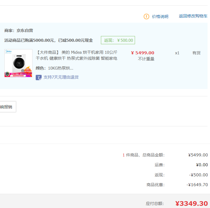Click 支持7天无理由退货 link

61,77
